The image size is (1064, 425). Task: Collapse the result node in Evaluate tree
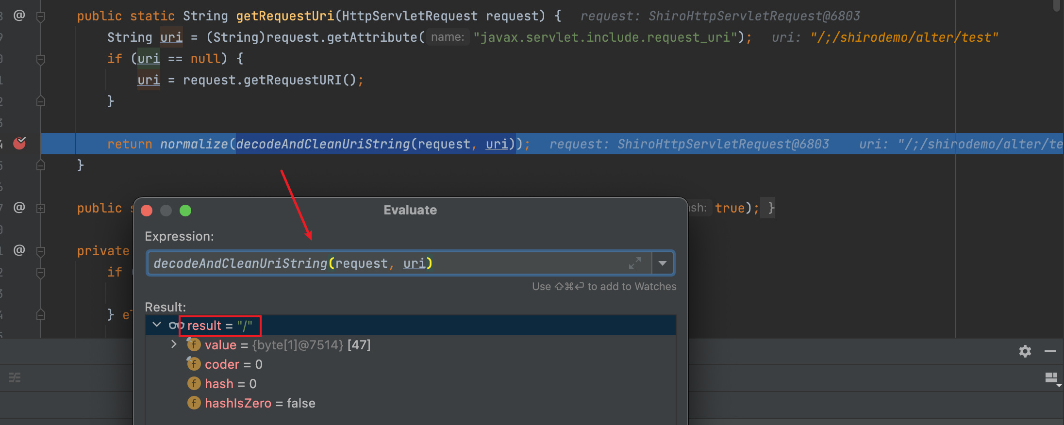coord(157,325)
